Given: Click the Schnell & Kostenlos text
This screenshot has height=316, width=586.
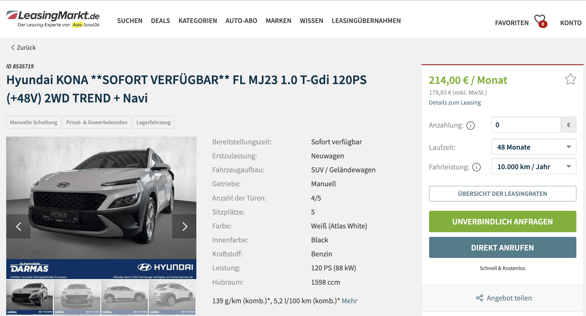Looking at the screenshot, I should pyautogui.click(x=502, y=268).
